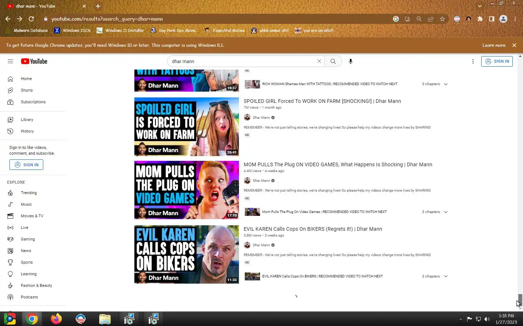Click Learn more on the update banner
Viewport: 523px width, 326px height.
pyautogui.click(x=494, y=45)
